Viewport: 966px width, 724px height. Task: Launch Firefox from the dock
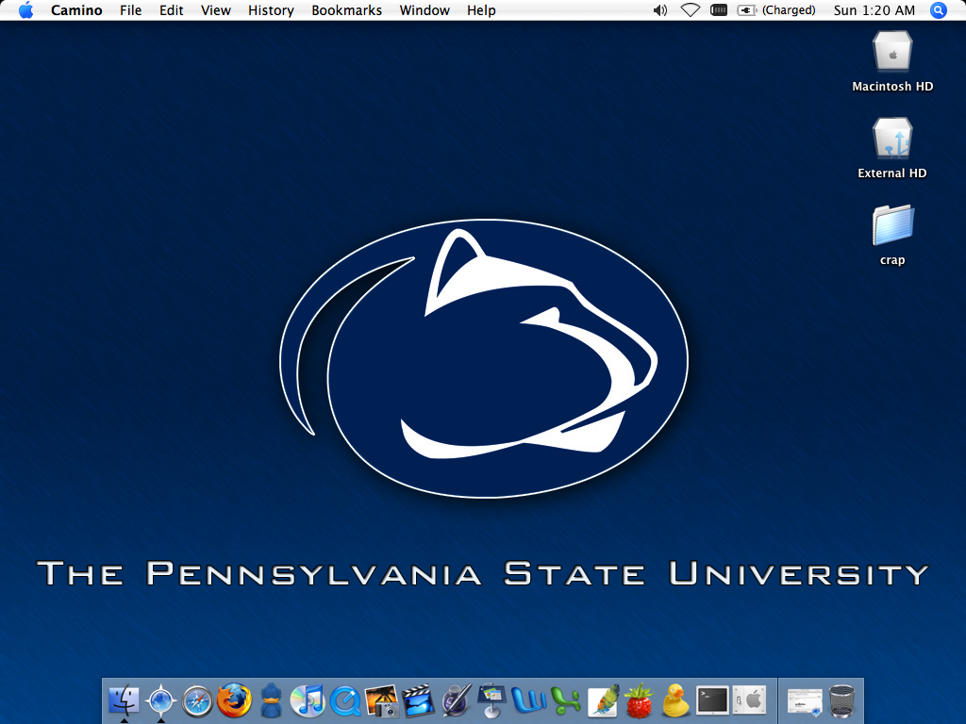click(234, 700)
